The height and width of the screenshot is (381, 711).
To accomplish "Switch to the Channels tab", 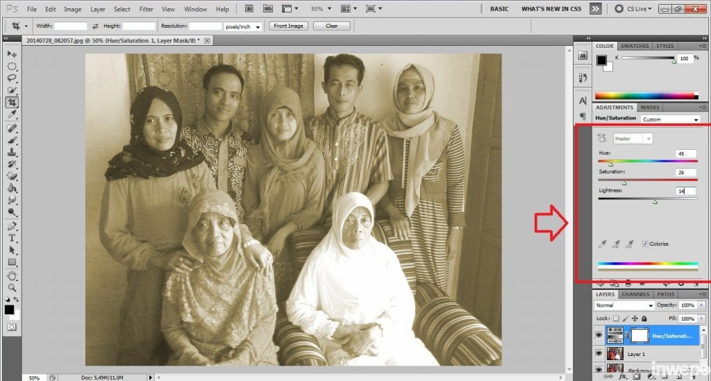I will pos(635,294).
